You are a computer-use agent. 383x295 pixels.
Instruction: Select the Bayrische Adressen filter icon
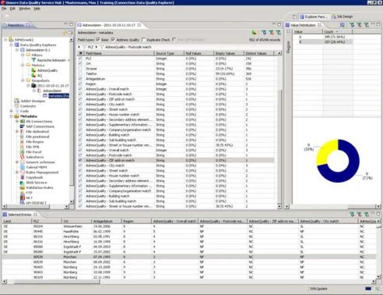coord(33,60)
